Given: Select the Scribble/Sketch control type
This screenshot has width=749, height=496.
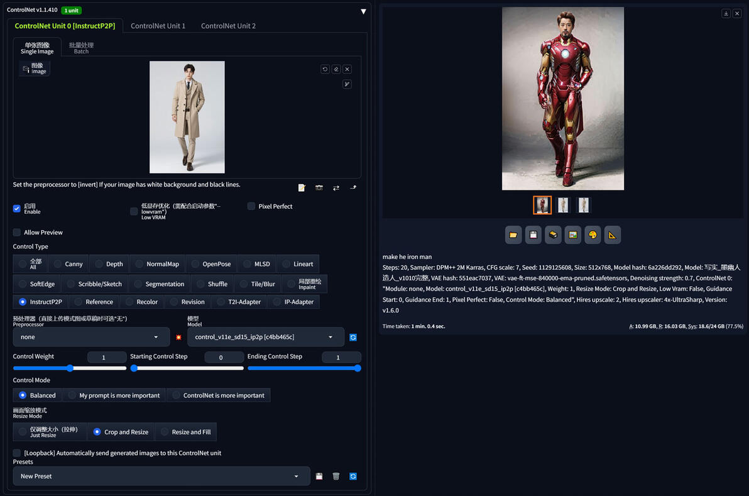Looking at the screenshot, I should (x=95, y=284).
